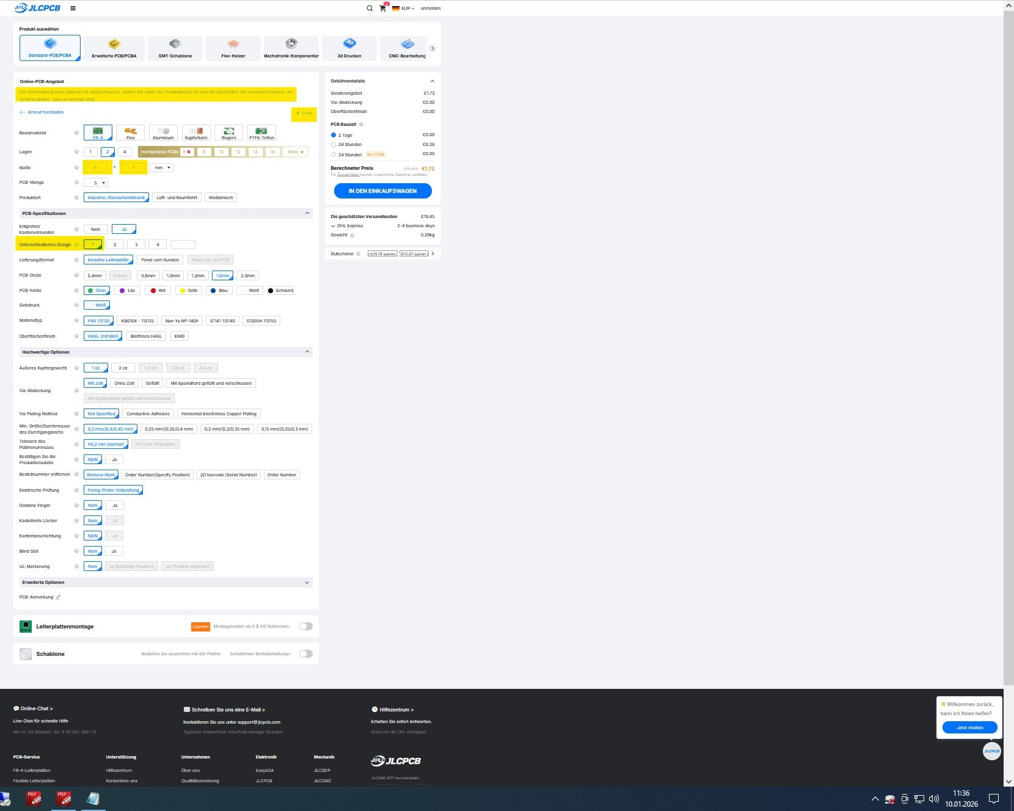This screenshot has width=1014, height=811.
Task: Choose Blau PCB color
Action: (219, 291)
